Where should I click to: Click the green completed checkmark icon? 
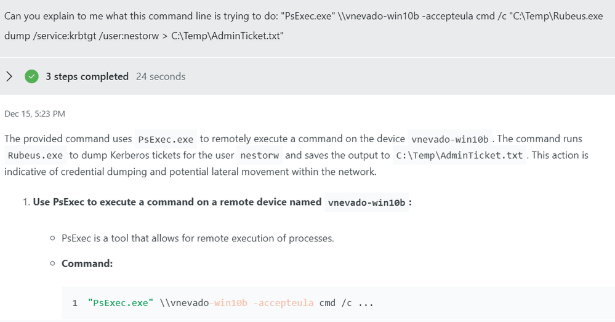(32, 76)
